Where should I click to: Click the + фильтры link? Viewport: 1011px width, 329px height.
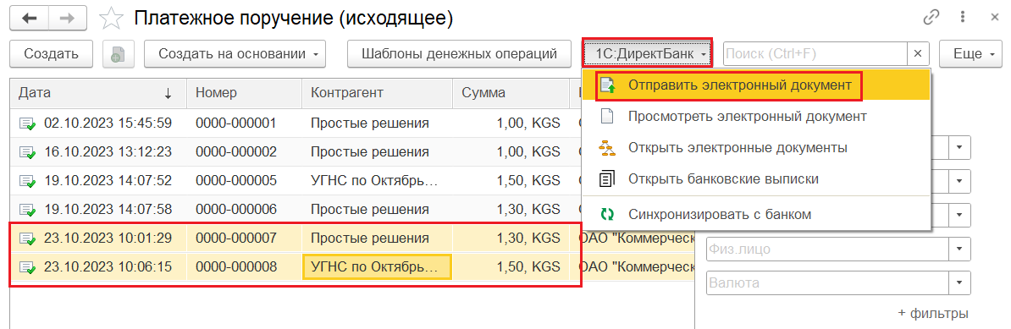933,314
